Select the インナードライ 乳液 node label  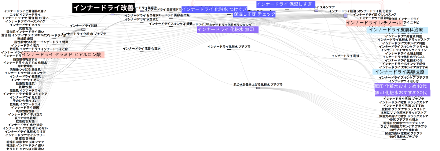pyautogui.click(x=345, y=56)
